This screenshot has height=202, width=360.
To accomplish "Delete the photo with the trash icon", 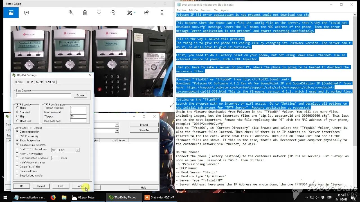I will click(85, 13).
